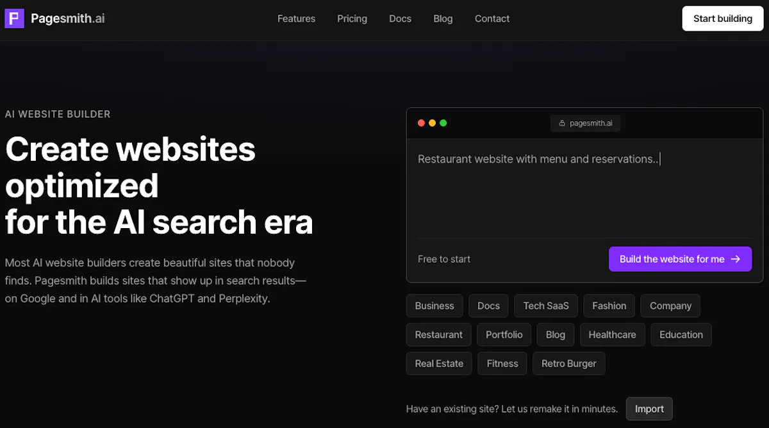Click the 'Most AI website builders' paragraph

pyautogui.click(x=156, y=281)
